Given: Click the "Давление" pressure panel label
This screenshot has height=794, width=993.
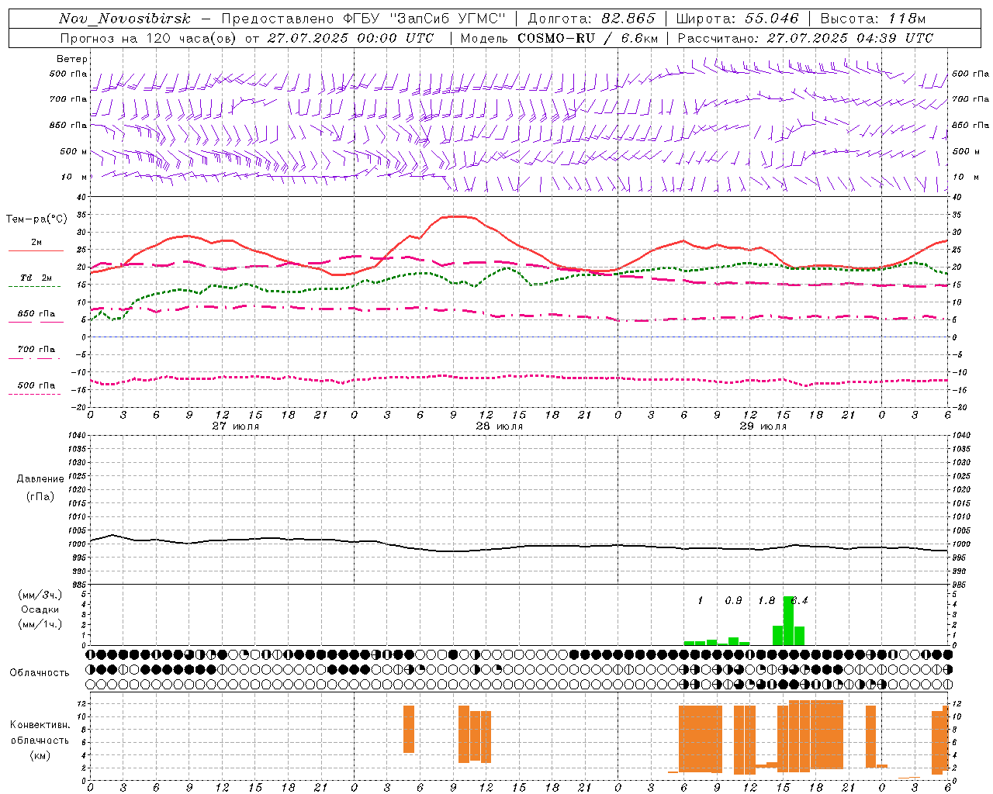Looking at the screenshot, I should (40, 479).
